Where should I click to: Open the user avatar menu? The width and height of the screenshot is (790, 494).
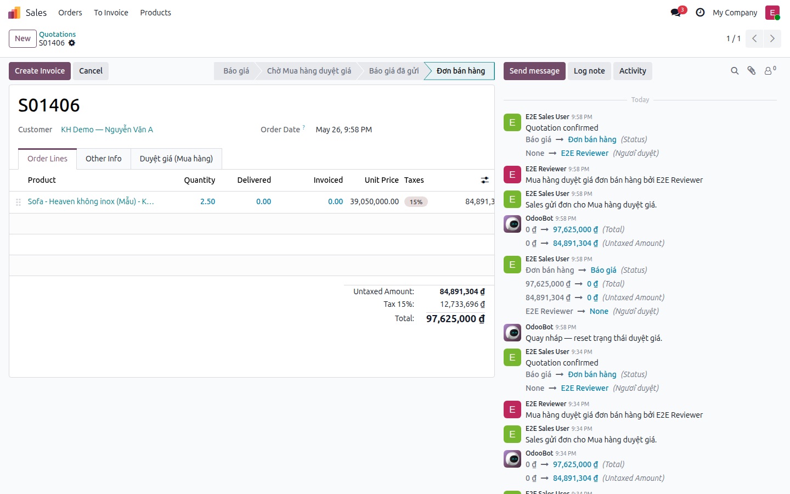pyautogui.click(x=772, y=13)
